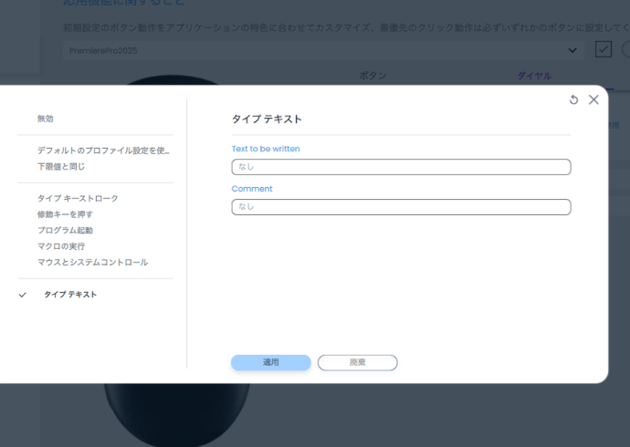Pick タイプ キーストローク action
The height and width of the screenshot is (447, 630).
point(78,198)
